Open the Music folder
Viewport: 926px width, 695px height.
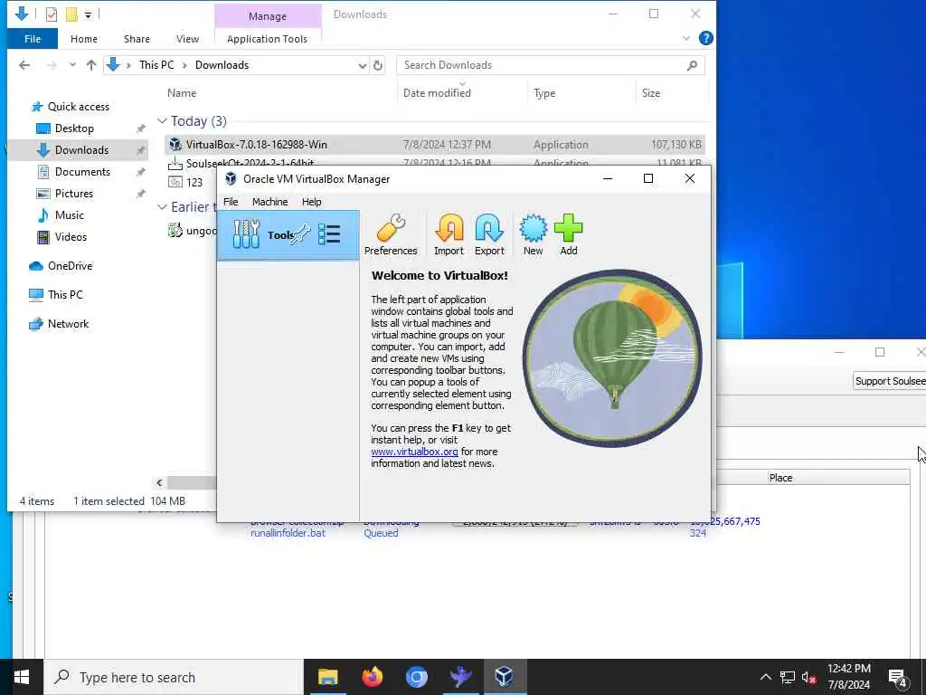tap(69, 215)
